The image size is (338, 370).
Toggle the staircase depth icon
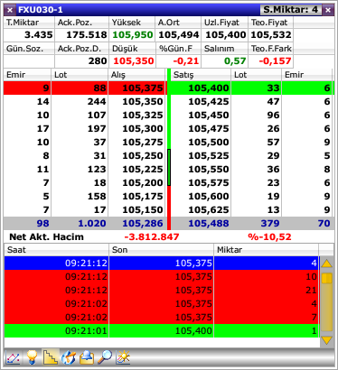(x=51, y=357)
